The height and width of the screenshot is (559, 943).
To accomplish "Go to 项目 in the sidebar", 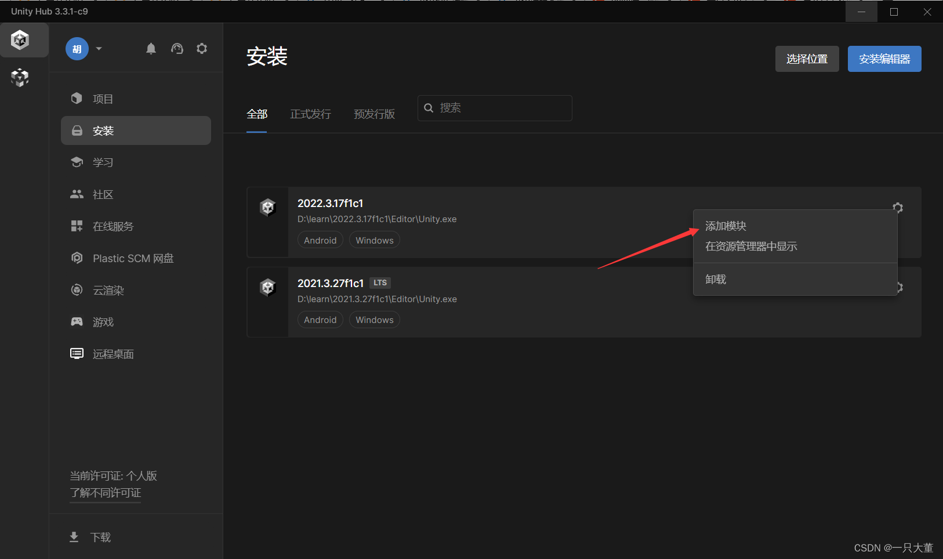I will (x=136, y=99).
